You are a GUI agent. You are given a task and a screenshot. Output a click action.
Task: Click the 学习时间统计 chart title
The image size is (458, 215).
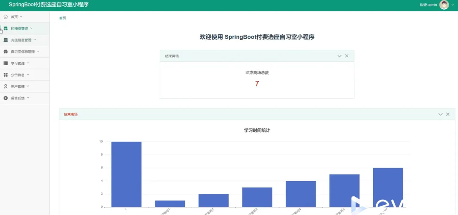(257, 130)
